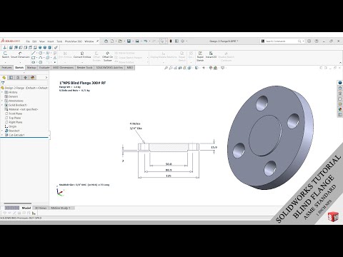The width and height of the screenshot is (343, 257).
Task: Click the New document icon
Action: click(x=112, y=41)
